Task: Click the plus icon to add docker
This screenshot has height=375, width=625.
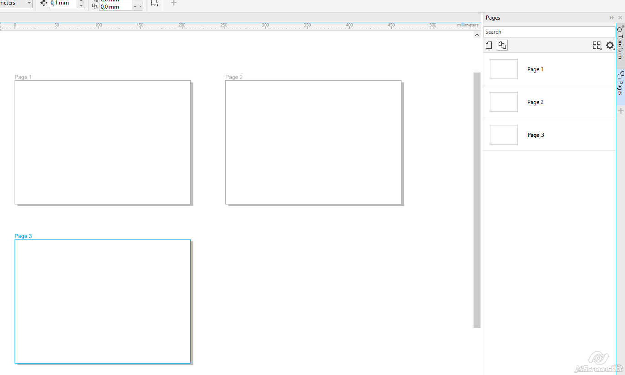Action: (620, 111)
